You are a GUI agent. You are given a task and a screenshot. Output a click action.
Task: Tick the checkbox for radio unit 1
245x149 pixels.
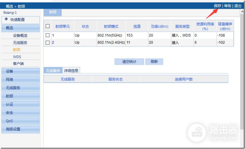(48, 35)
